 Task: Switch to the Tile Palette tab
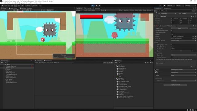(x=87, y=8)
